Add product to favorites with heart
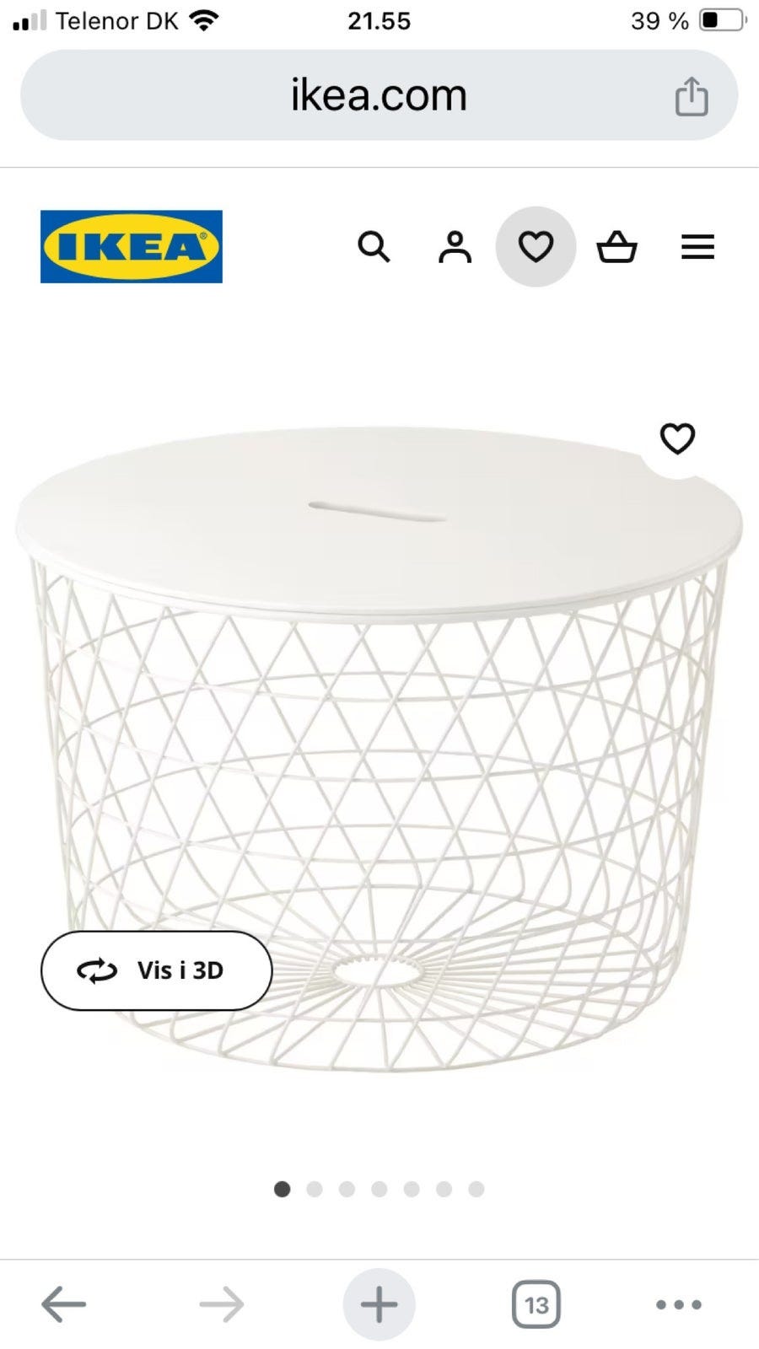The height and width of the screenshot is (1349, 759). click(677, 438)
